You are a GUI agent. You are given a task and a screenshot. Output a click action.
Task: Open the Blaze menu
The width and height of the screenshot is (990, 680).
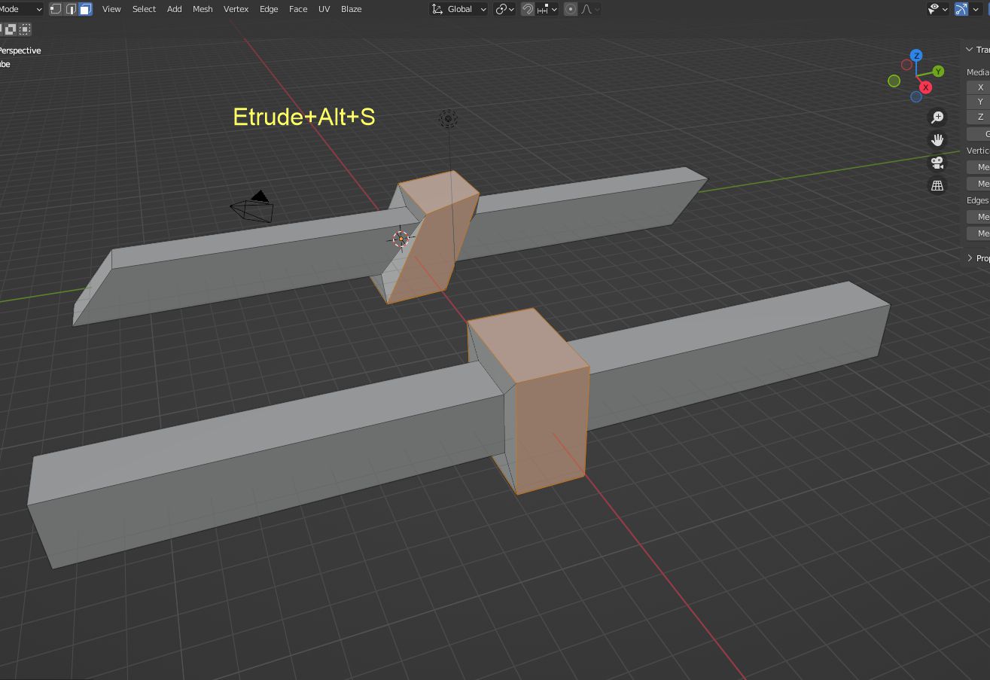[x=351, y=9]
